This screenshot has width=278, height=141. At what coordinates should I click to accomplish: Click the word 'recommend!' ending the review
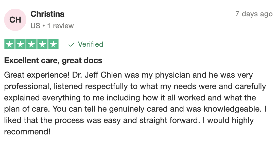[x=27, y=131]
